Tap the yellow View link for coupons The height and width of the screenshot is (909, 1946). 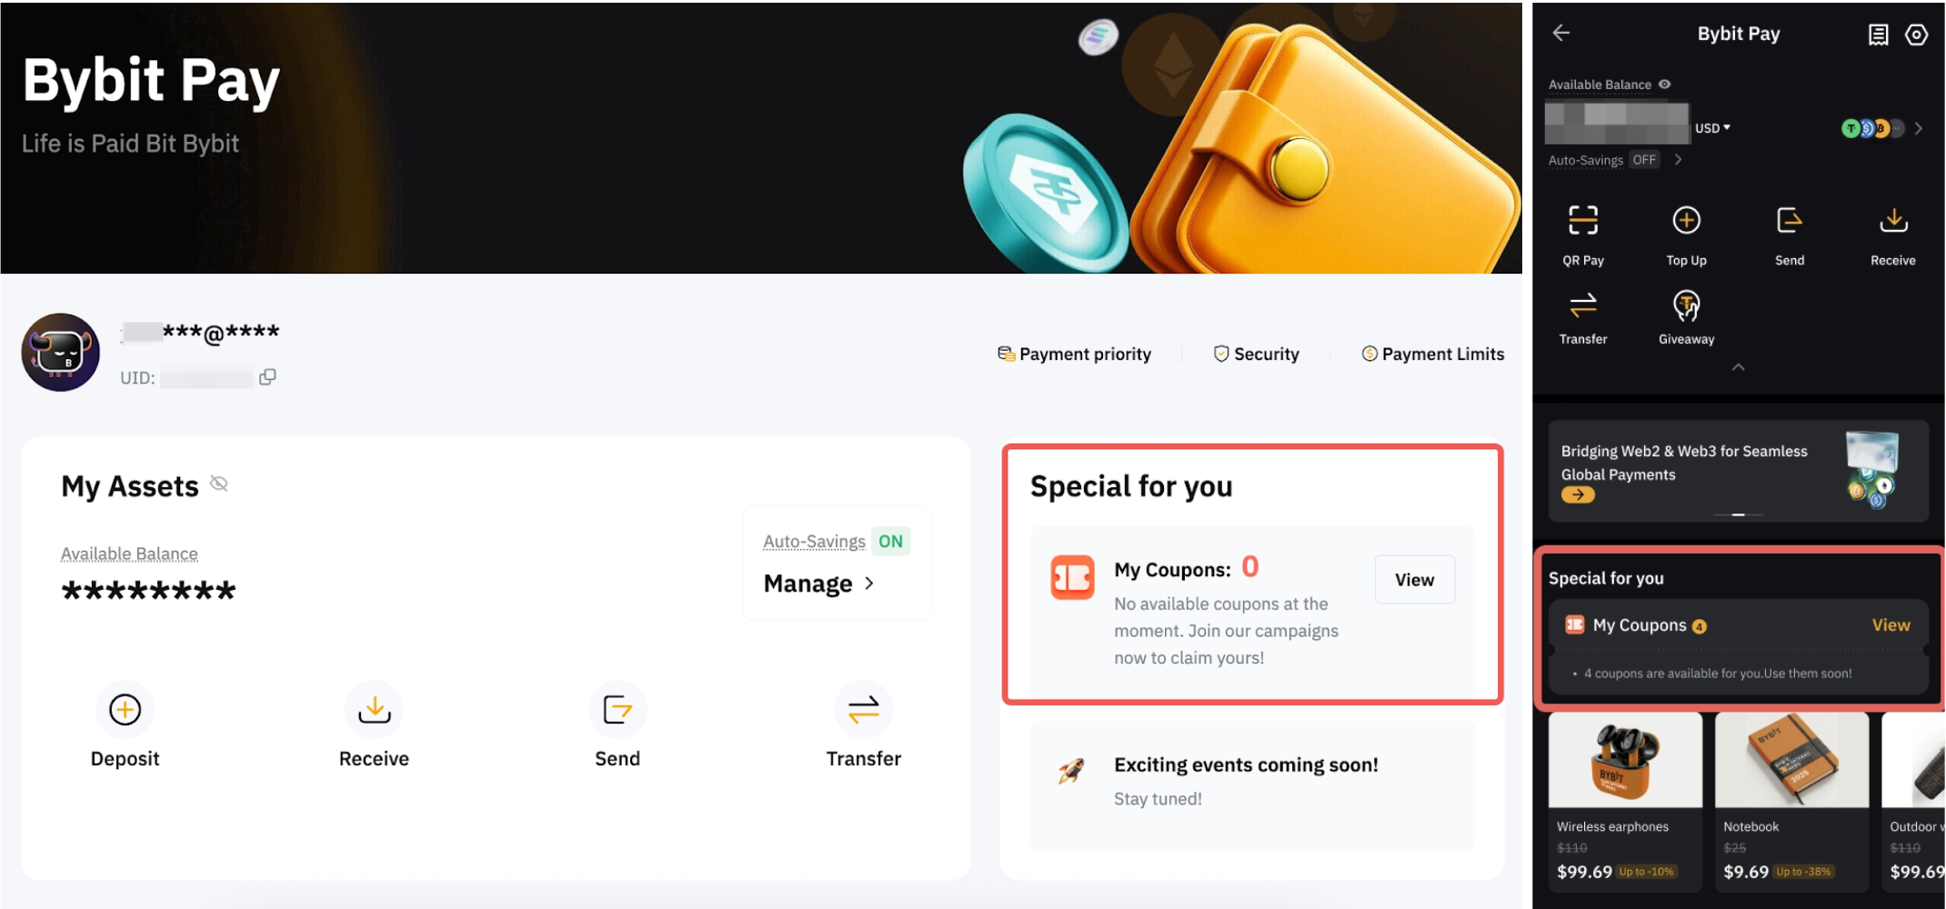tap(1891, 625)
